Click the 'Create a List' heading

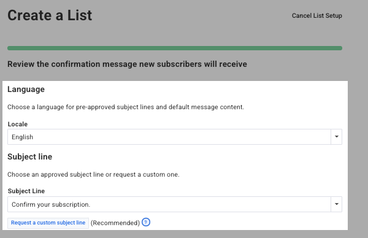click(x=50, y=15)
